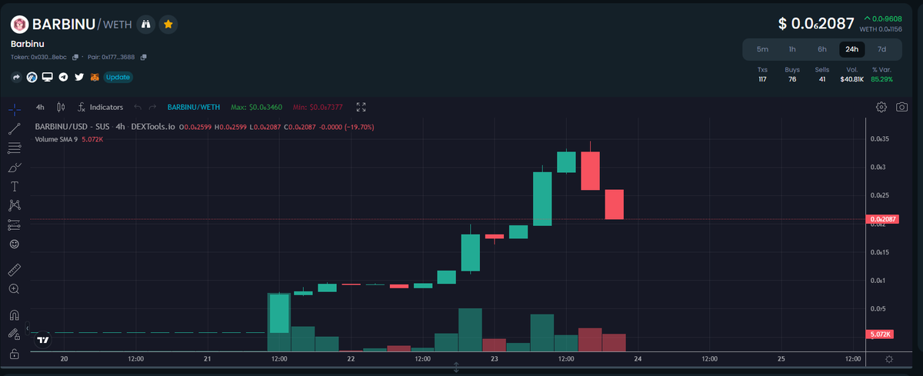Click the MetaMask fox icon
923x376 pixels.
point(95,77)
